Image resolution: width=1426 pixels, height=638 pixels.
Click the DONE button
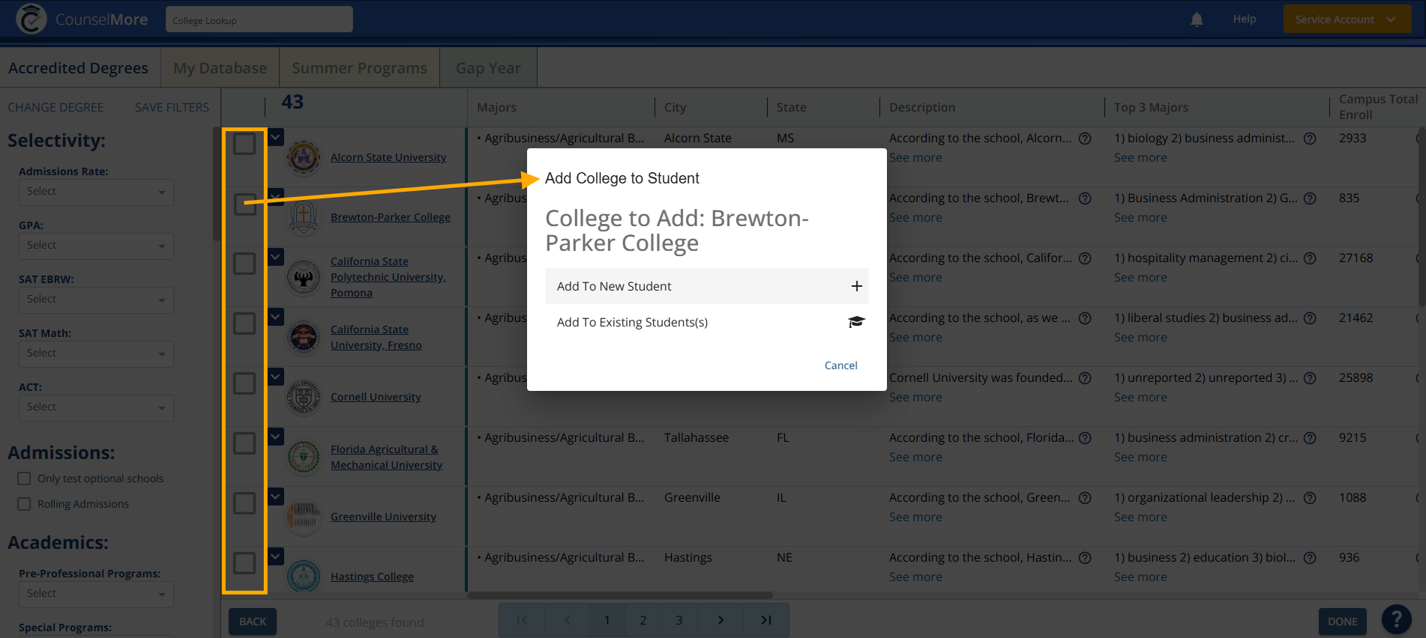pyautogui.click(x=1342, y=622)
